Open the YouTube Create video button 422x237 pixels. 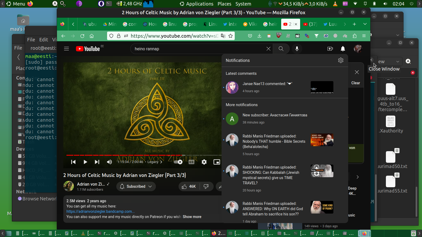click(x=330, y=49)
